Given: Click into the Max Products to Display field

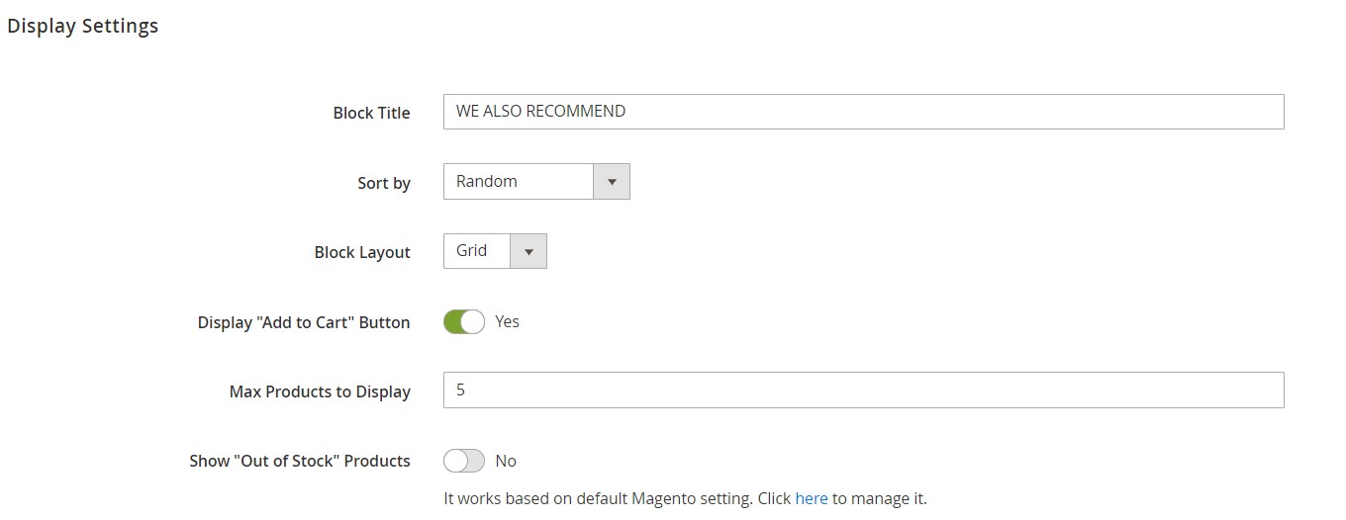Looking at the screenshot, I should click(863, 390).
